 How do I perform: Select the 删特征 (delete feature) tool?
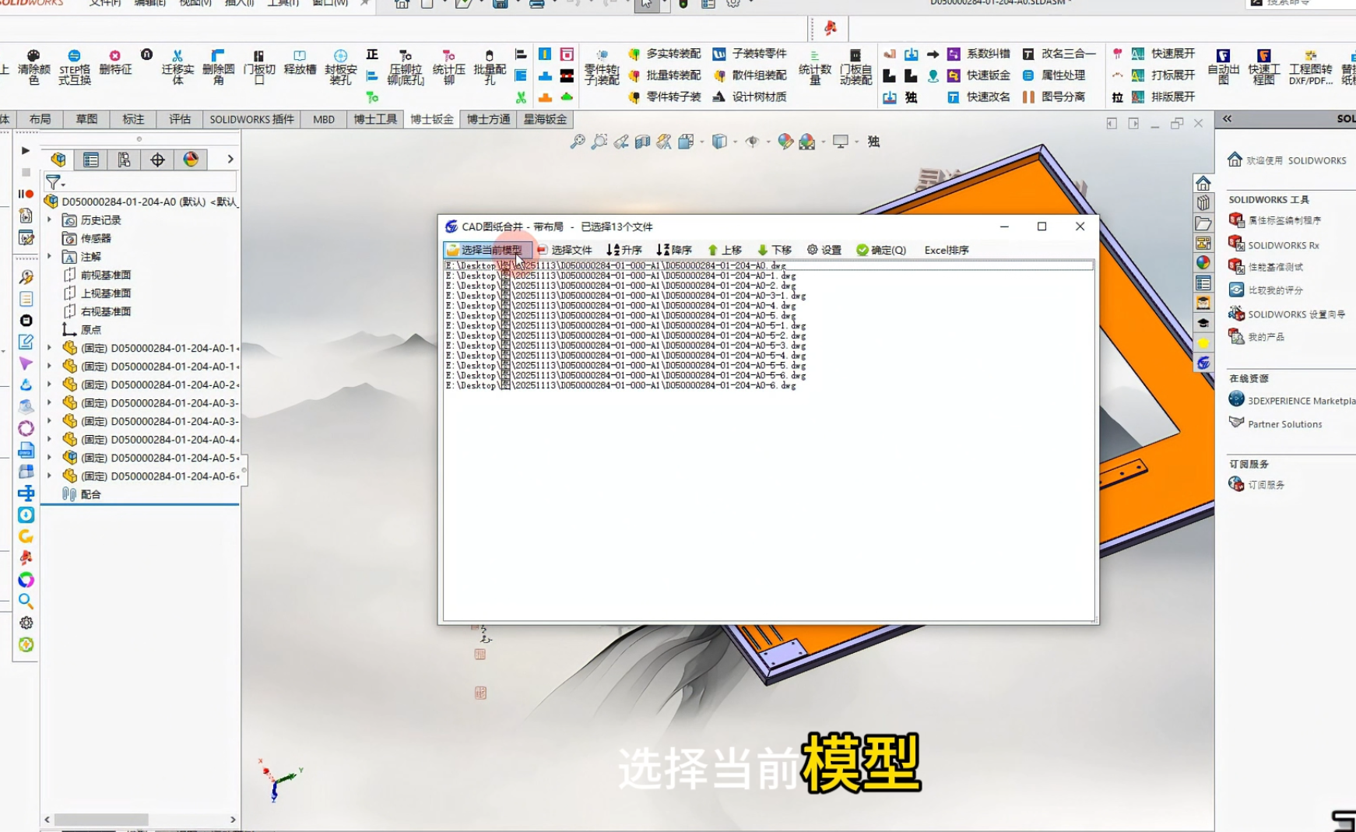click(x=115, y=66)
